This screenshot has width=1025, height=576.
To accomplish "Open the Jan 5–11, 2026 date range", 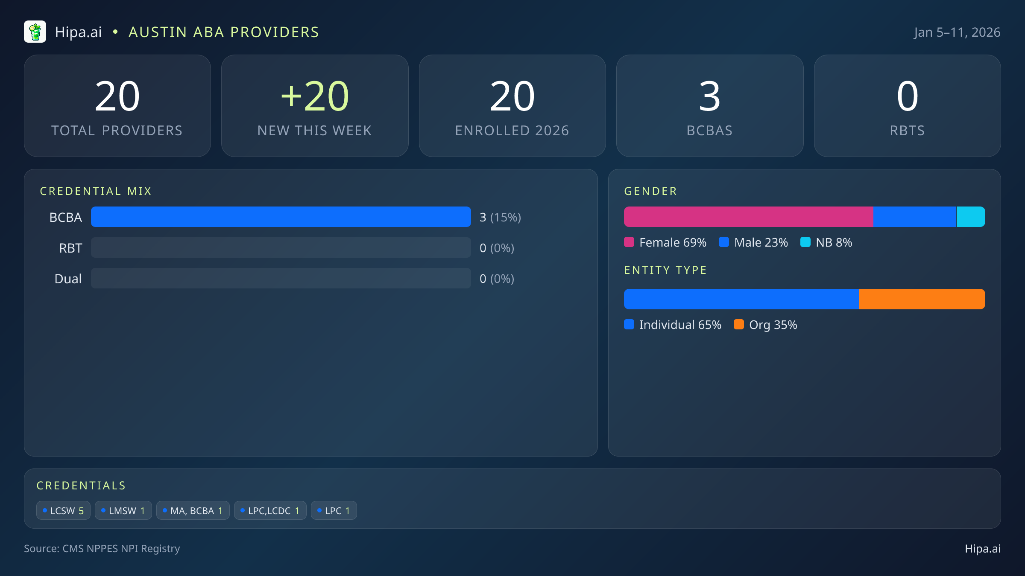I will pyautogui.click(x=958, y=32).
